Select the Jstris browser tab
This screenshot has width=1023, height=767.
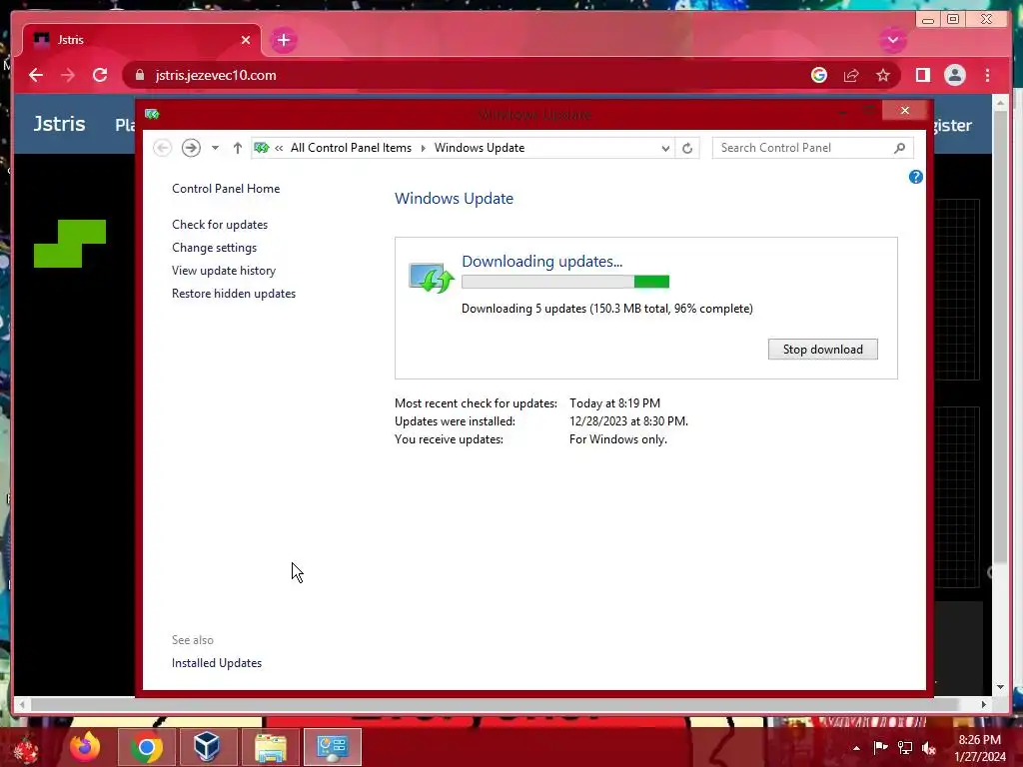coord(142,40)
